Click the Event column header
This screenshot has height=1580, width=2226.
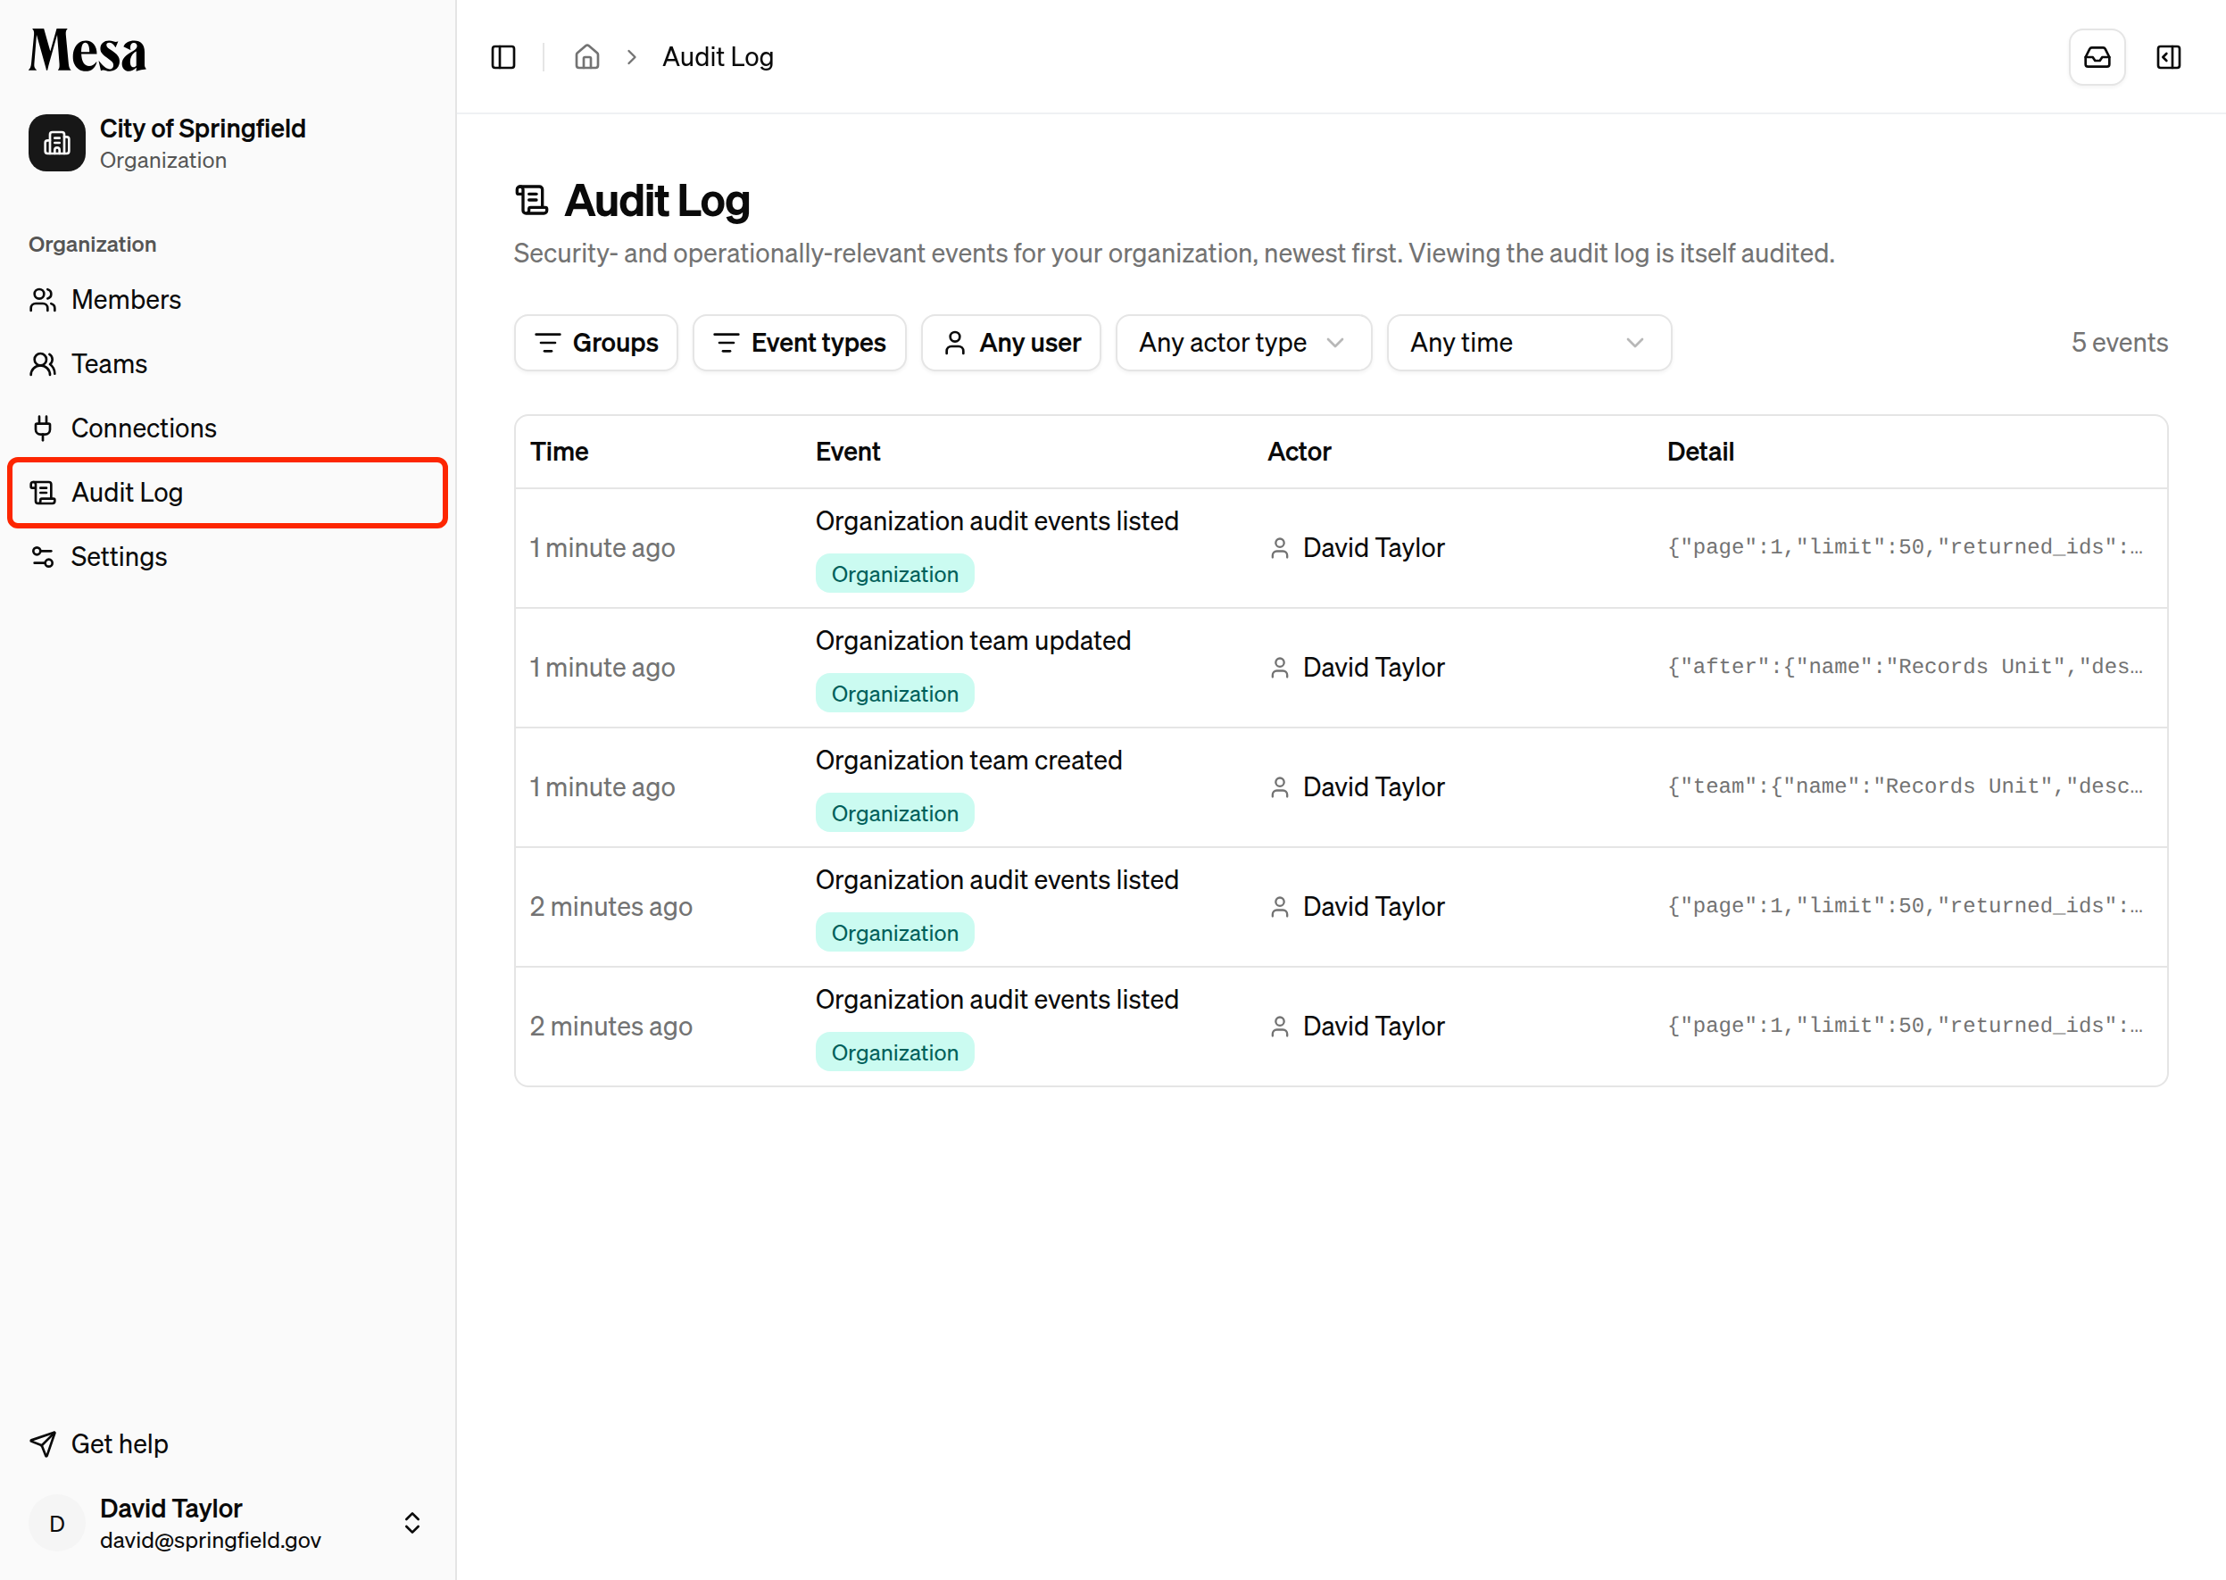point(847,452)
